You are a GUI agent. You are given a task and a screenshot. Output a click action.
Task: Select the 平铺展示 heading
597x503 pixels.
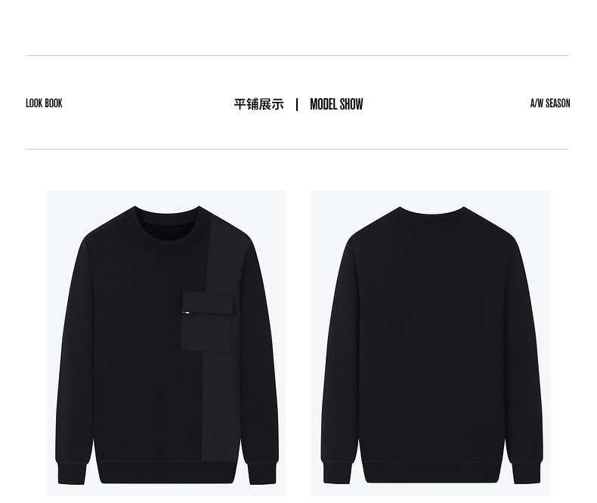tap(259, 104)
